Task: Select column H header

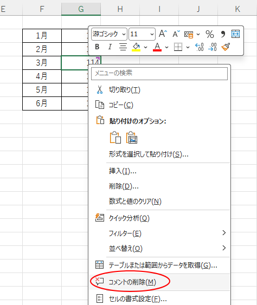Action: pyautogui.click(x=120, y=9)
